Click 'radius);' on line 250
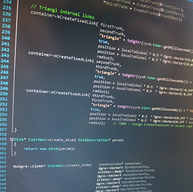Viewport: 193px width, 192px height. [101, 91]
